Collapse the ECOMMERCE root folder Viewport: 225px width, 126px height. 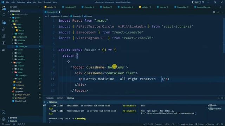click(x=15, y=11)
